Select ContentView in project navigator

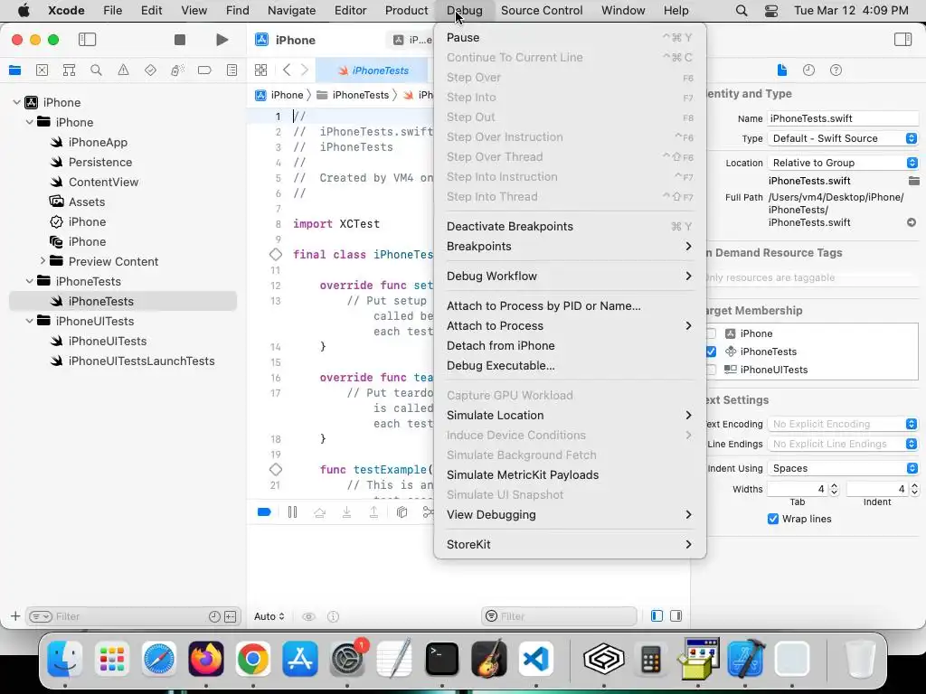tap(103, 182)
